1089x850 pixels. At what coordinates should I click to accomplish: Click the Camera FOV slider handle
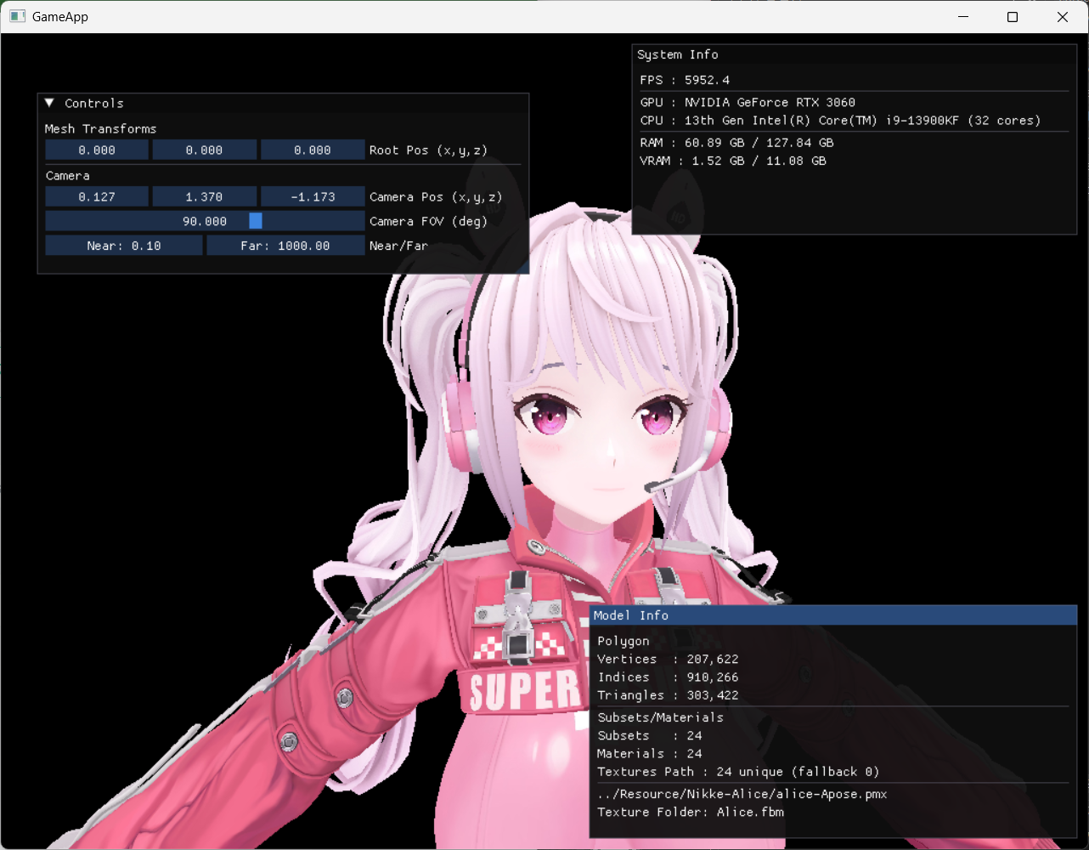256,221
